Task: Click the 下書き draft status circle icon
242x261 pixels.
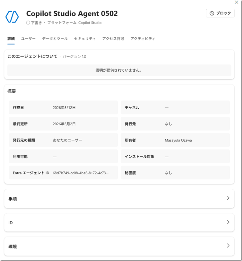Action: [x=28, y=22]
